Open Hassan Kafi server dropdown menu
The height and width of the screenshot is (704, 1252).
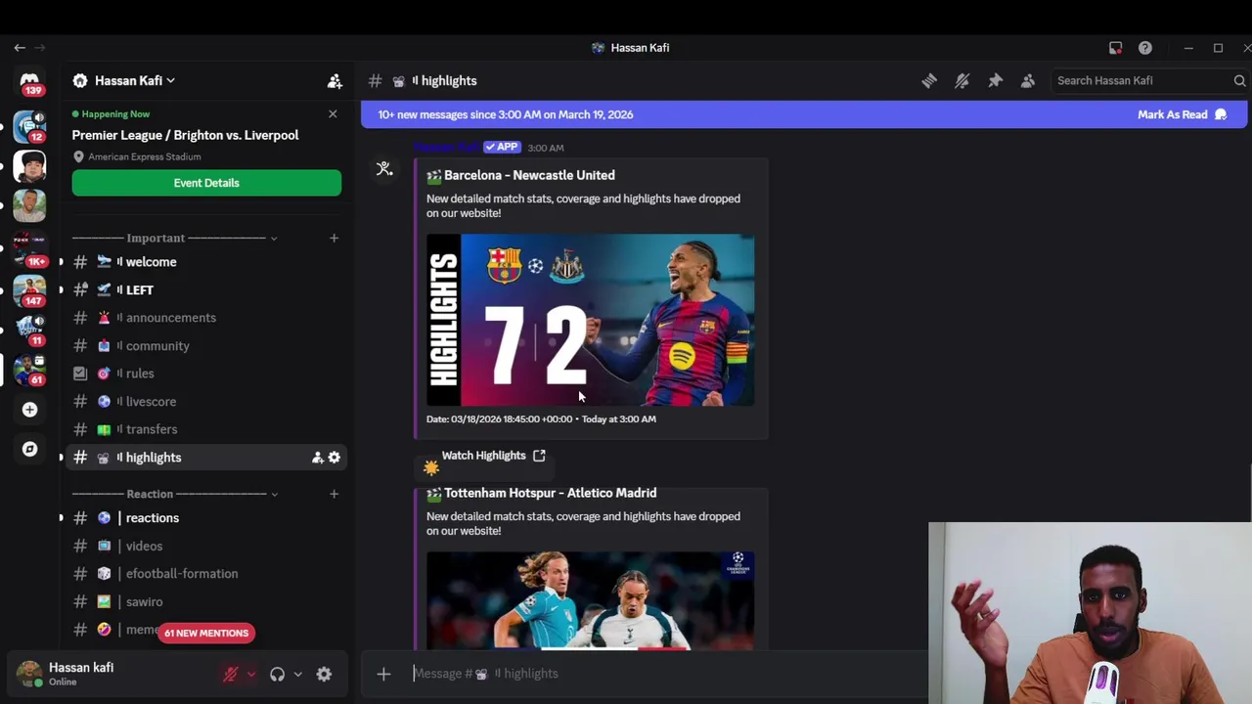[124, 81]
